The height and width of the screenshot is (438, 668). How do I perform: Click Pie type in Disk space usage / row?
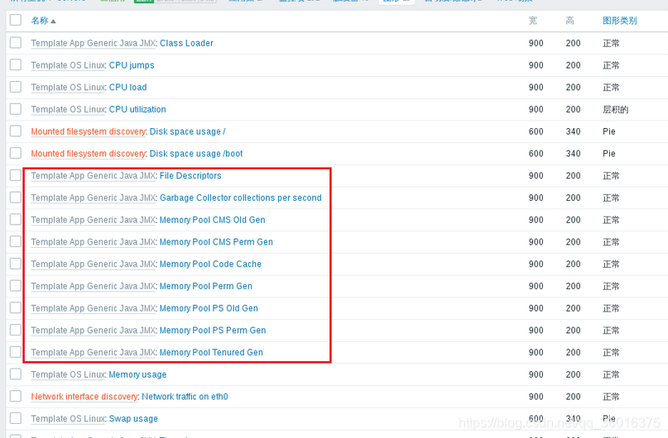tap(608, 131)
